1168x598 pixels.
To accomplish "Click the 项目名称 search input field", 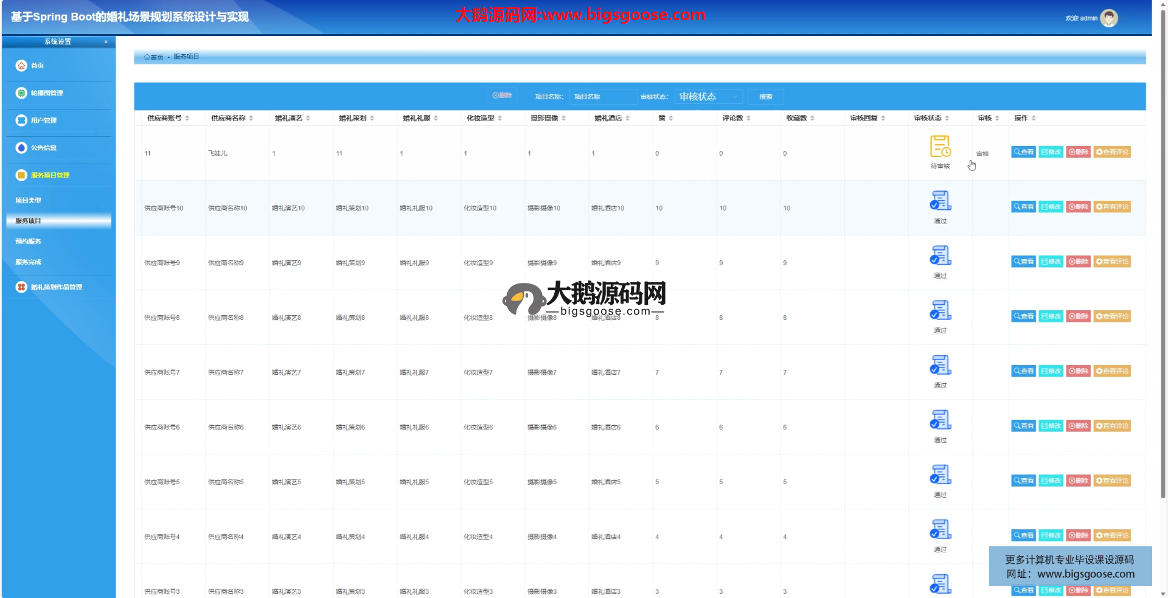I will (x=603, y=97).
